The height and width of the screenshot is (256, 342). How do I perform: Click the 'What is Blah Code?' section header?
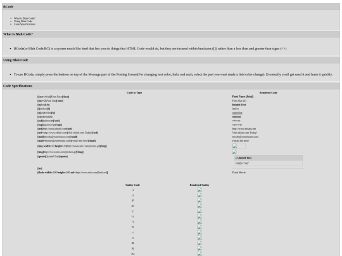171,34
